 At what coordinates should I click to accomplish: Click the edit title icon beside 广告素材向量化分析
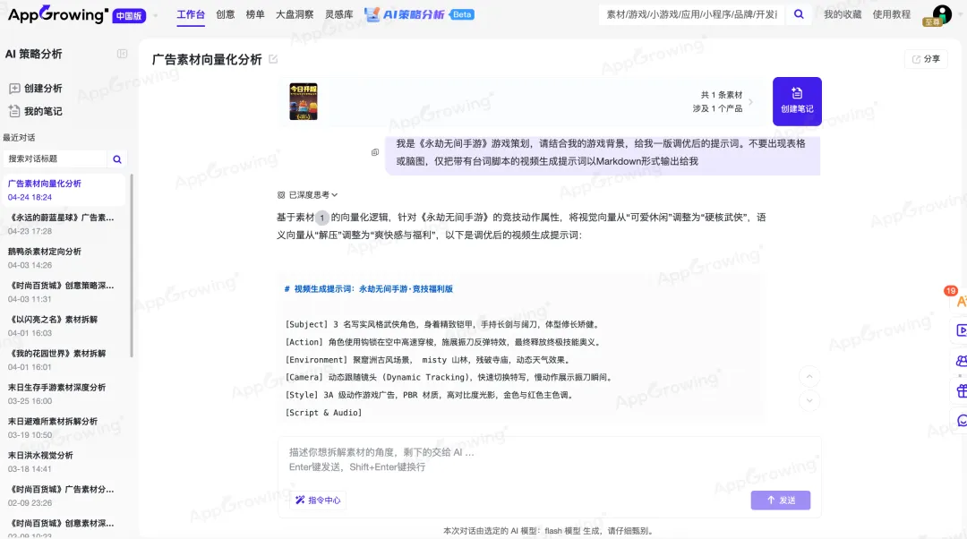click(273, 59)
